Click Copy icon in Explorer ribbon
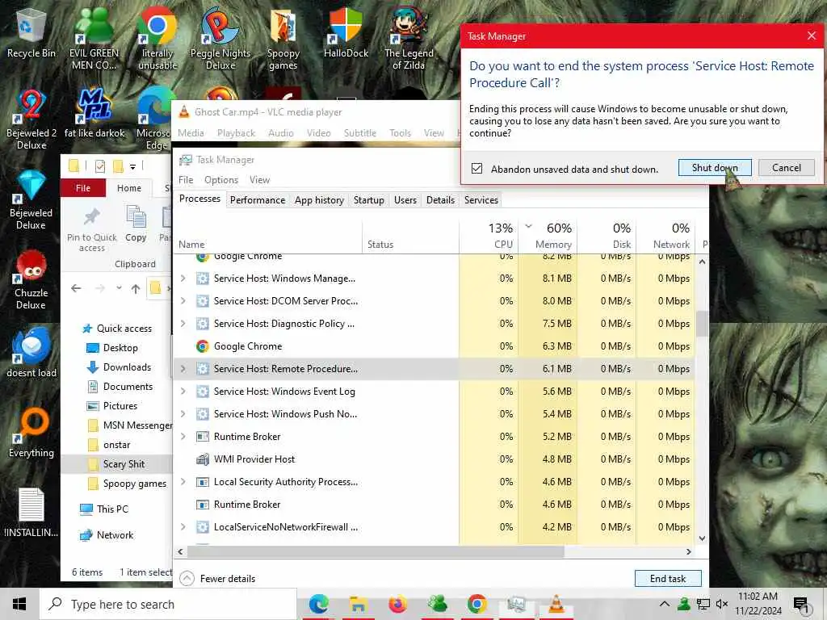 click(x=136, y=224)
